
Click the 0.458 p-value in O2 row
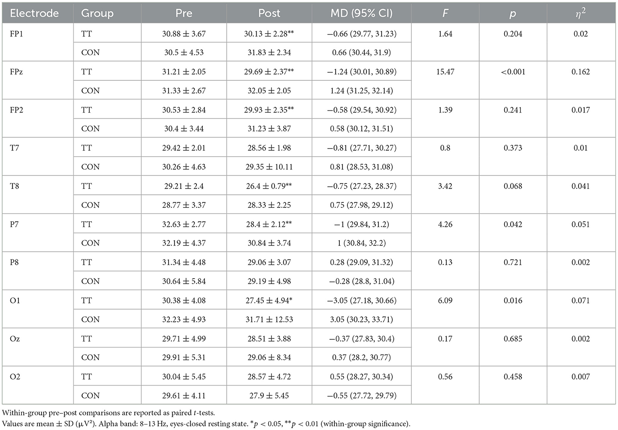tap(513, 377)
